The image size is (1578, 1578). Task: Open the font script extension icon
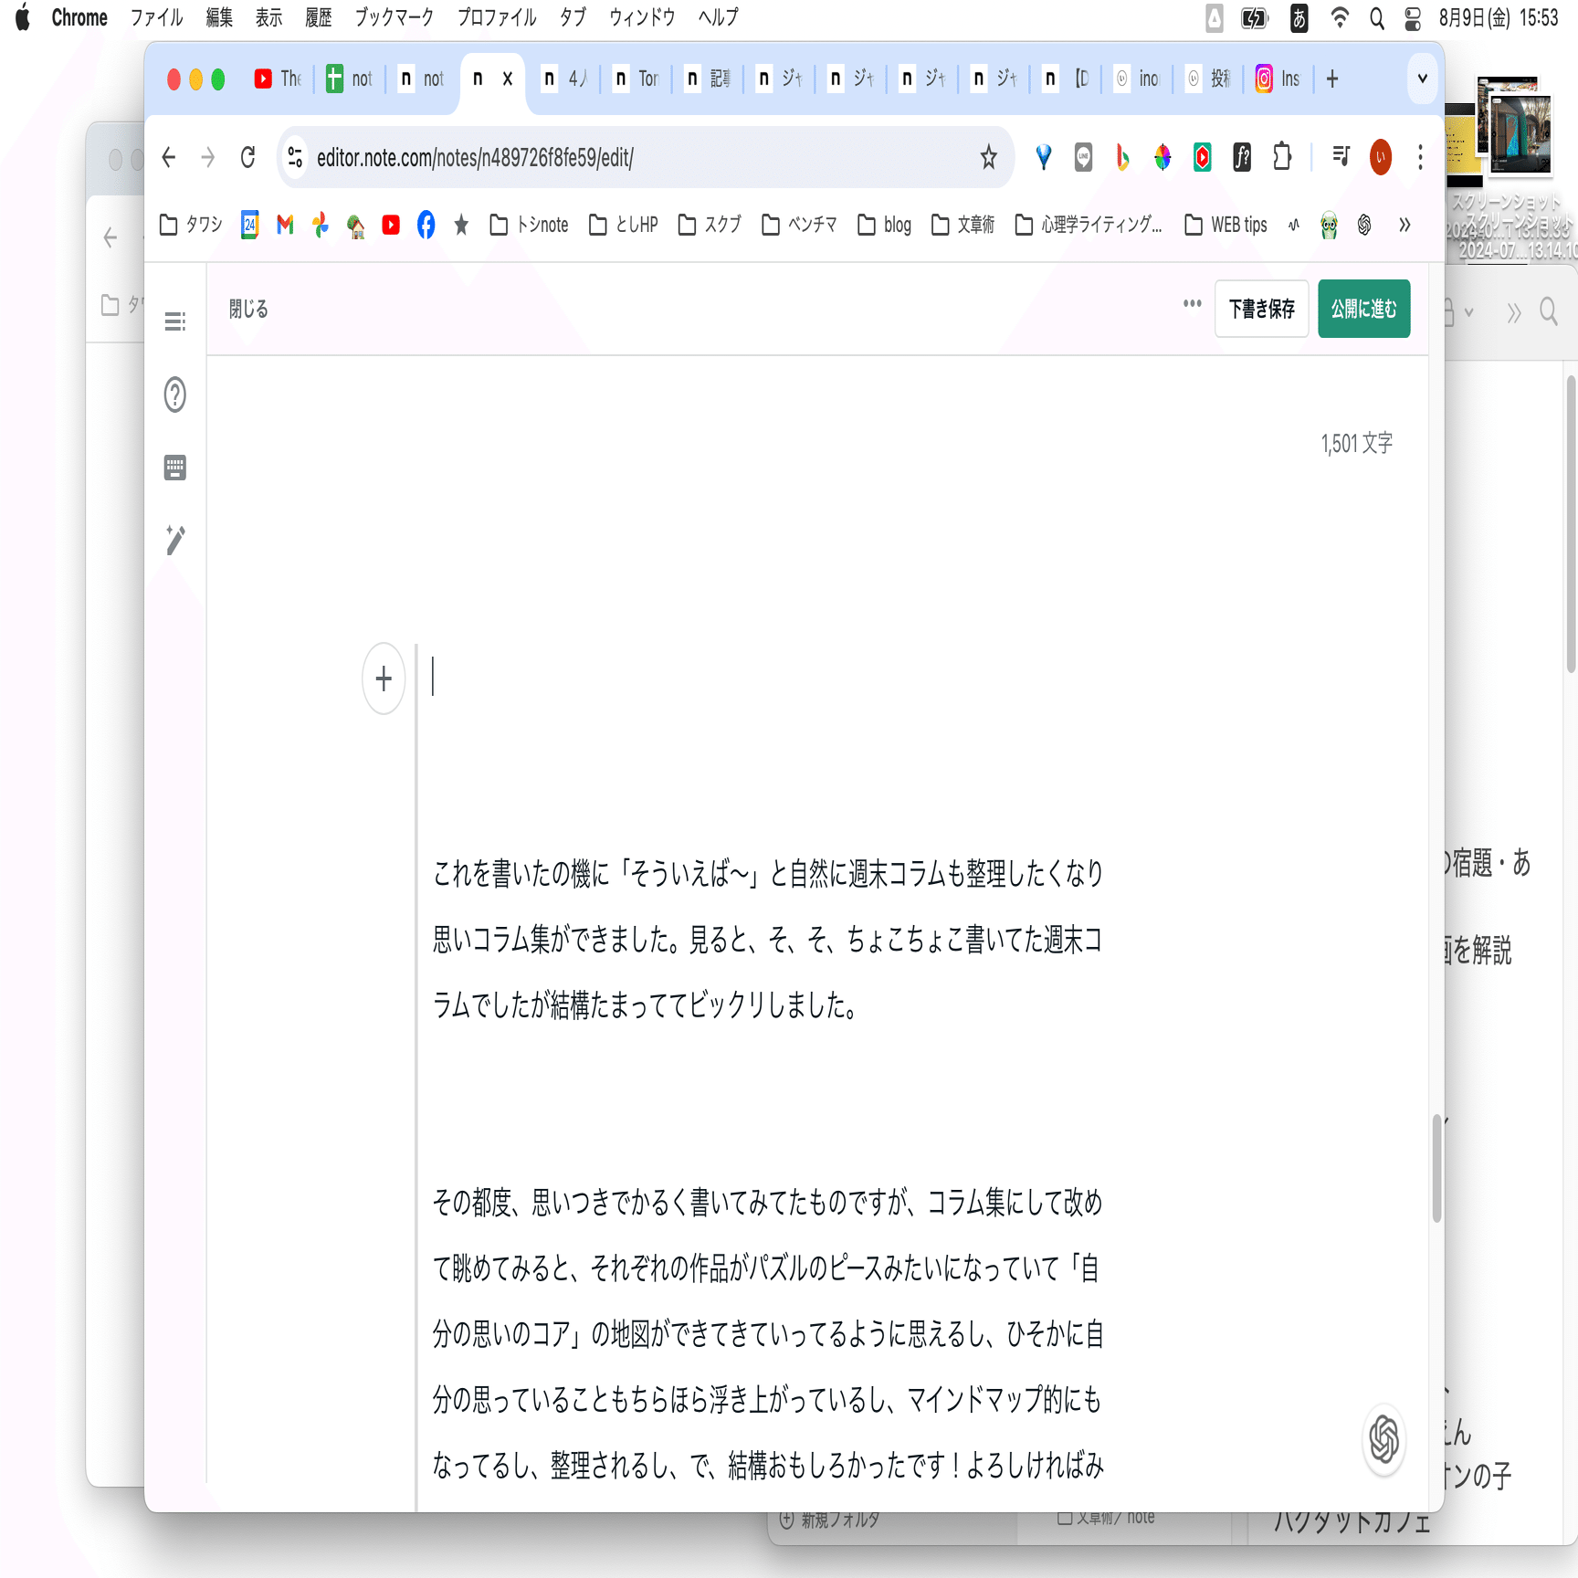pos(1242,157)
